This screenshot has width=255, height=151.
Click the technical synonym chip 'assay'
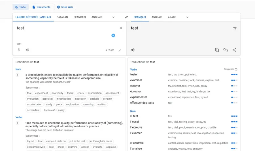[61, 110]
